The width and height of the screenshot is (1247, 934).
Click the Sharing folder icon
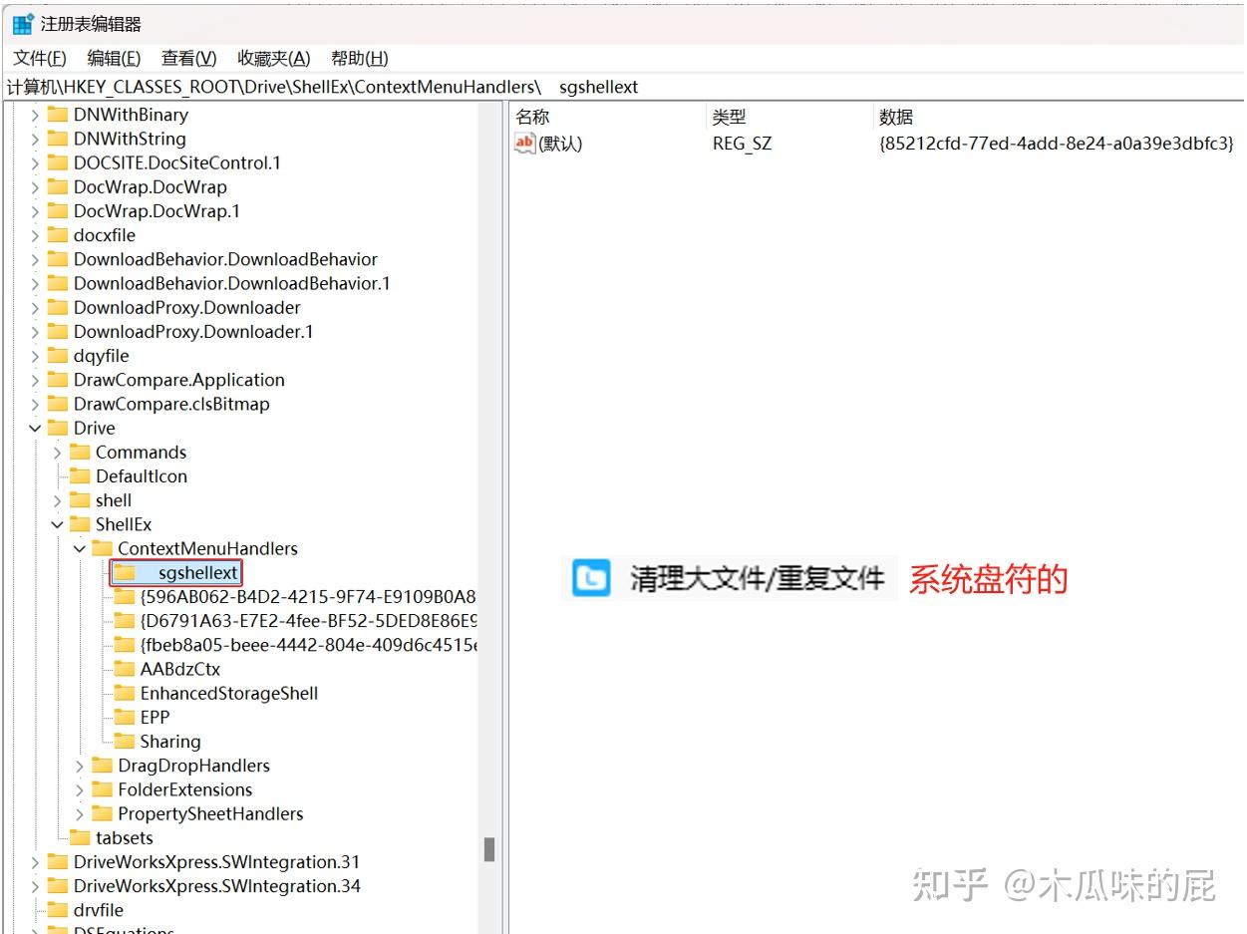pos(125,741)
